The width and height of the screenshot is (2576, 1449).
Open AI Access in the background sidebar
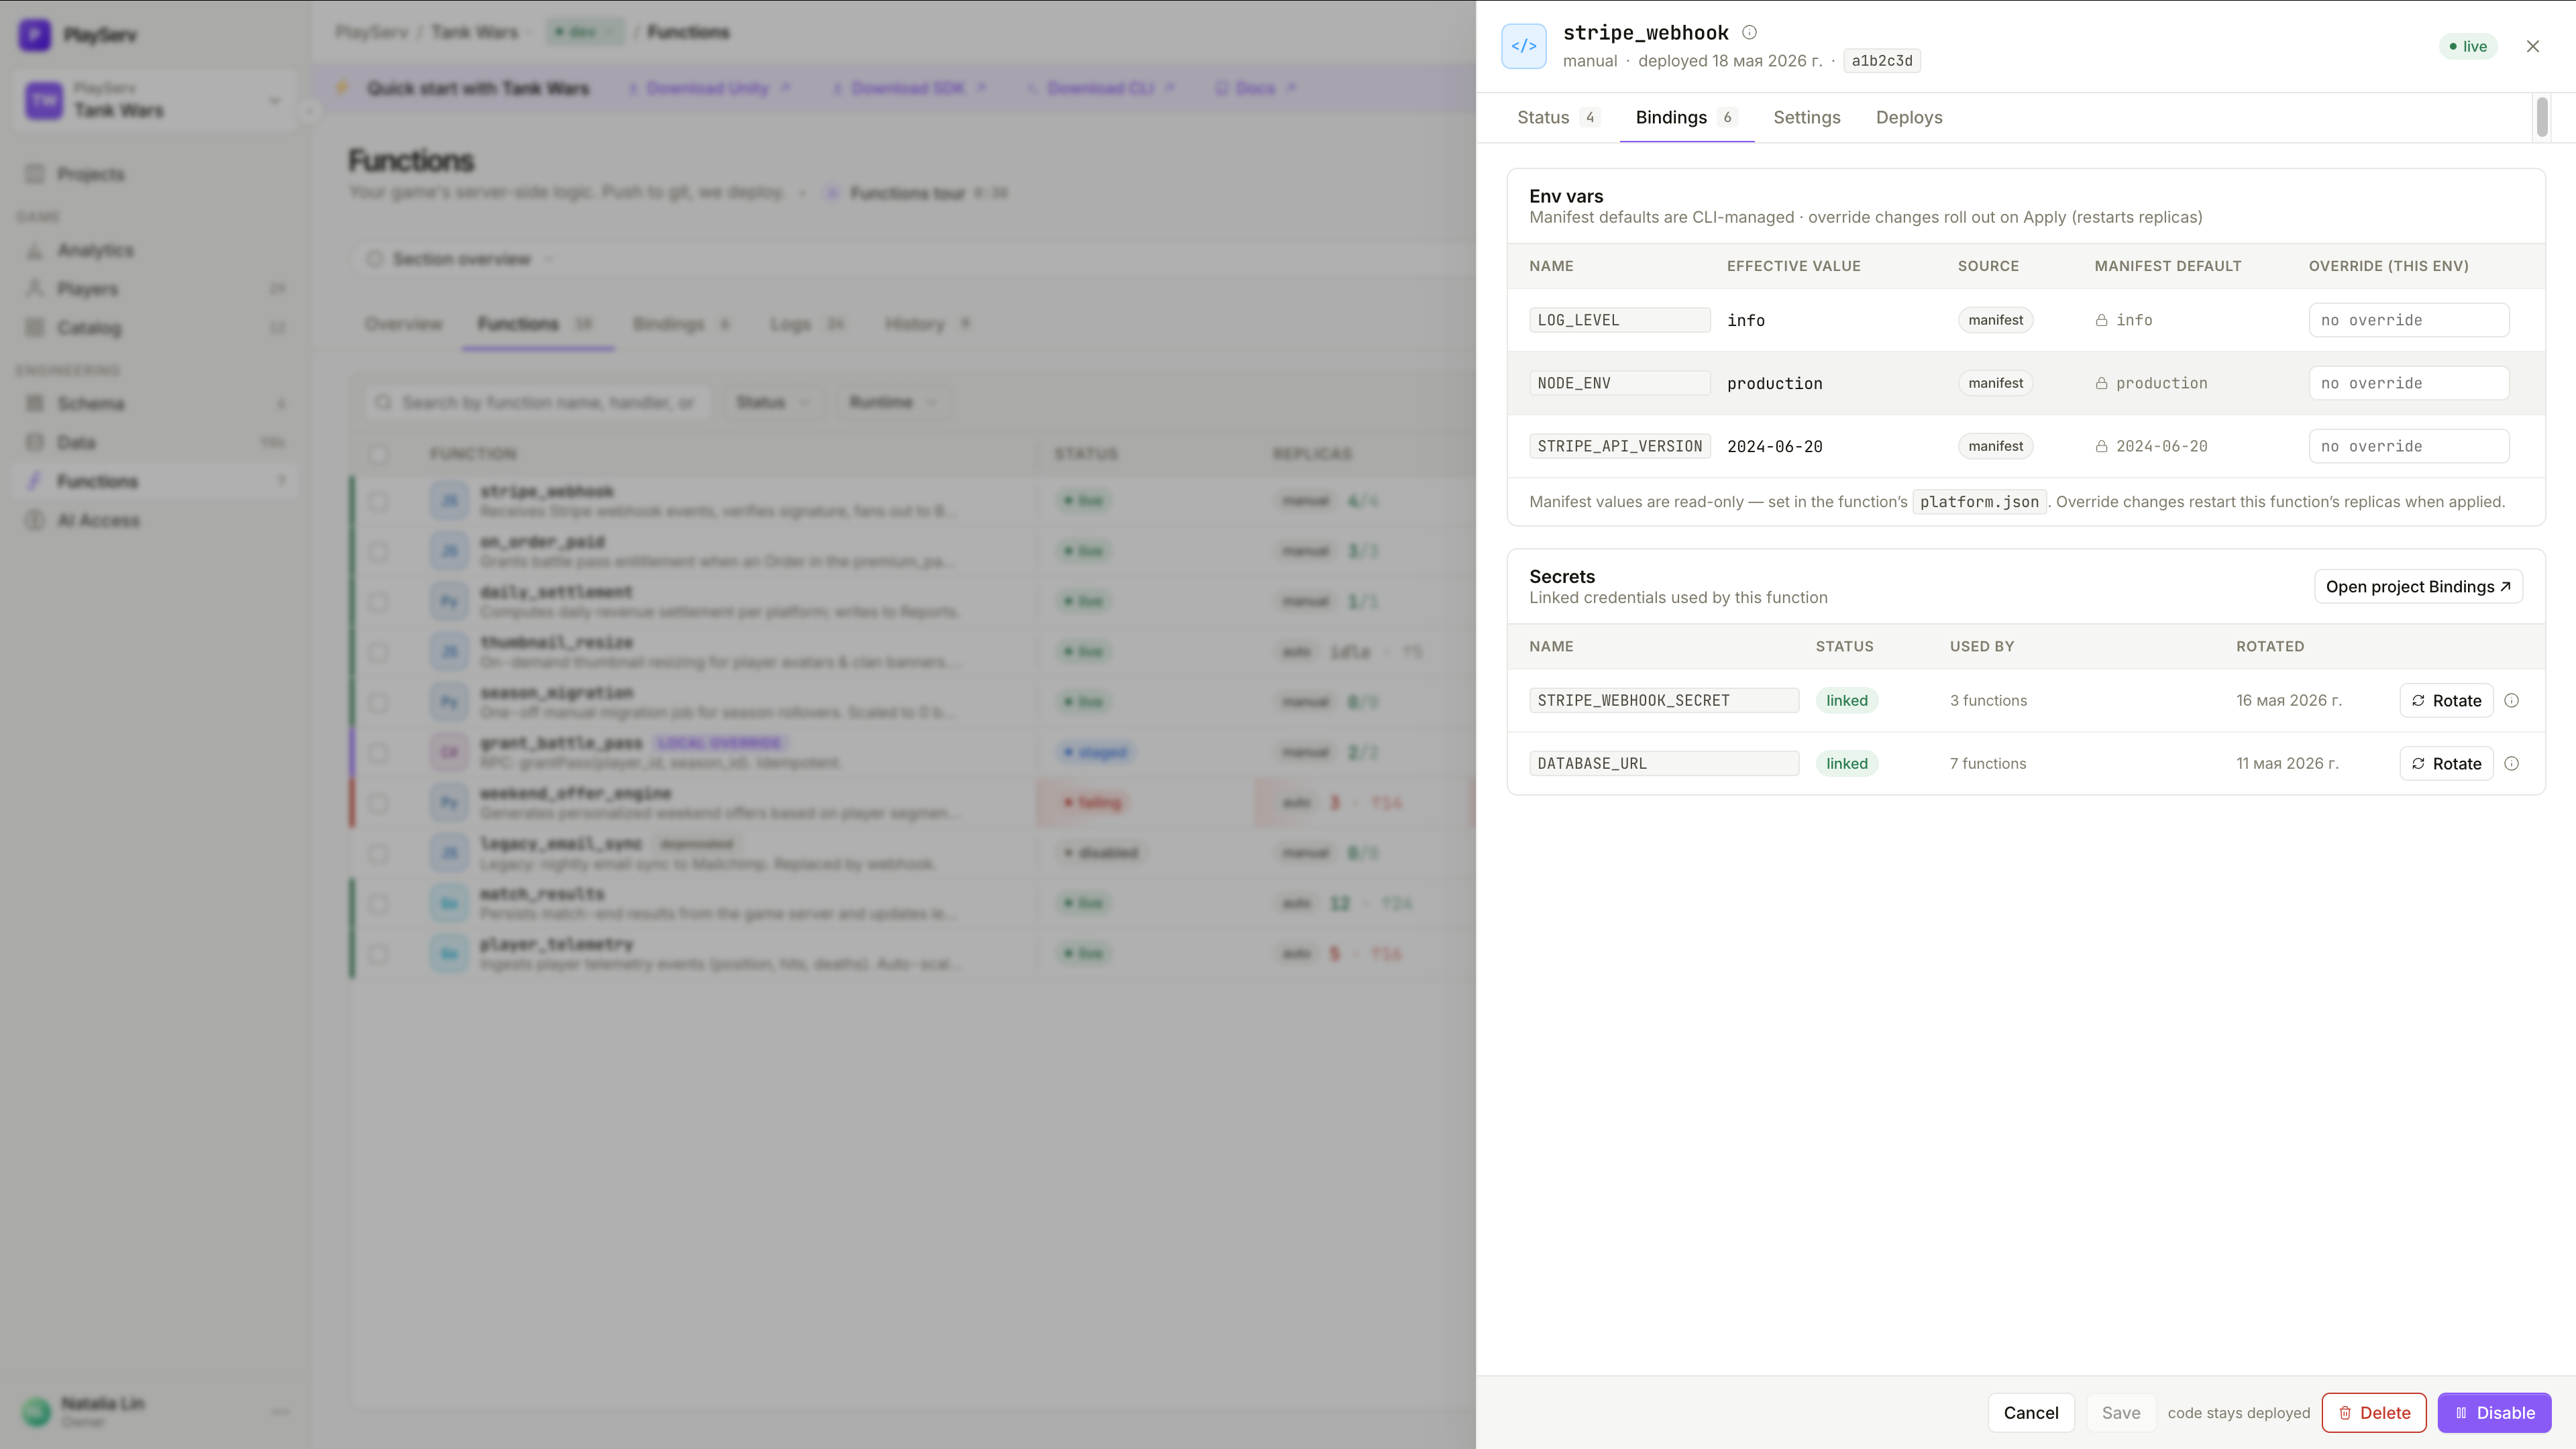[x=154, y=520]
